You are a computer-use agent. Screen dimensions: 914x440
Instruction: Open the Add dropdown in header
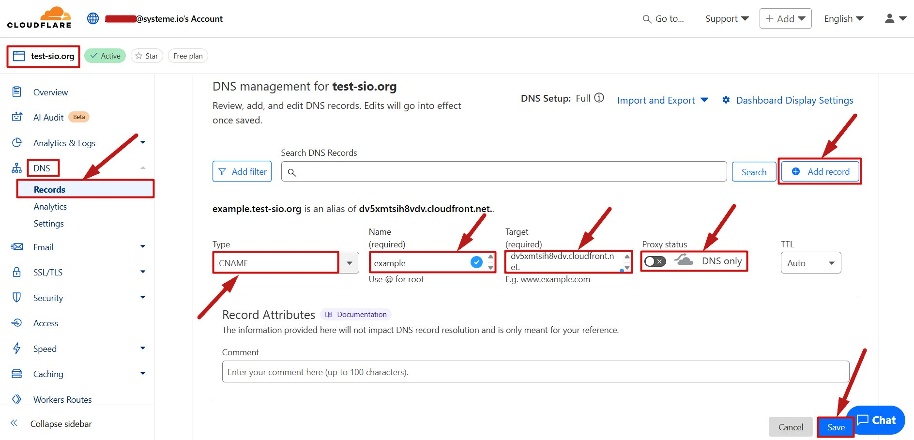[x=785, y=18]
